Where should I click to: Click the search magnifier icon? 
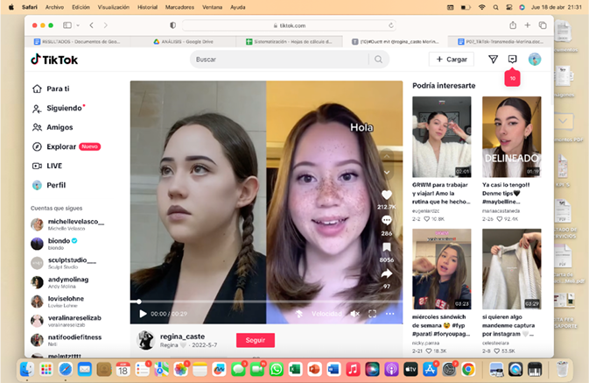379,60
